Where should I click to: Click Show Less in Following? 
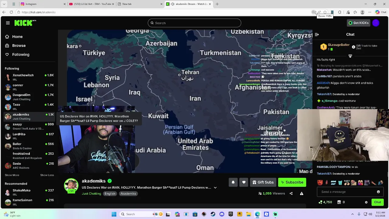click(47, 175)
